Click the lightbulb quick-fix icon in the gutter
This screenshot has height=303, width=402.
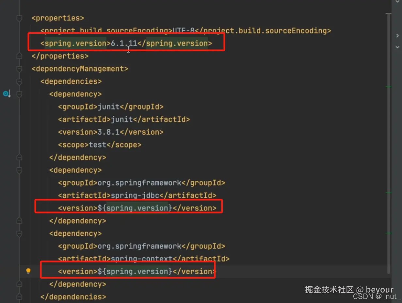28,271
